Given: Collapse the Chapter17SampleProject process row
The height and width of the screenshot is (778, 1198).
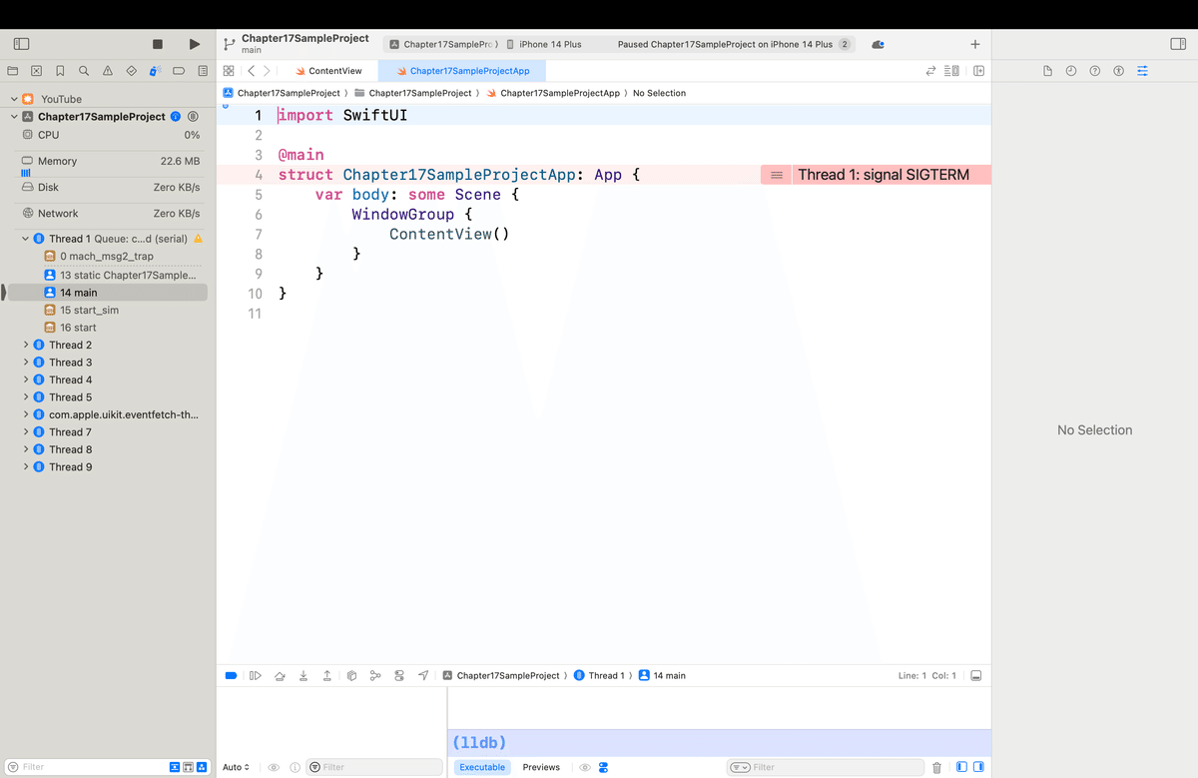Looking at the screenshot, I should pos(13,117).
